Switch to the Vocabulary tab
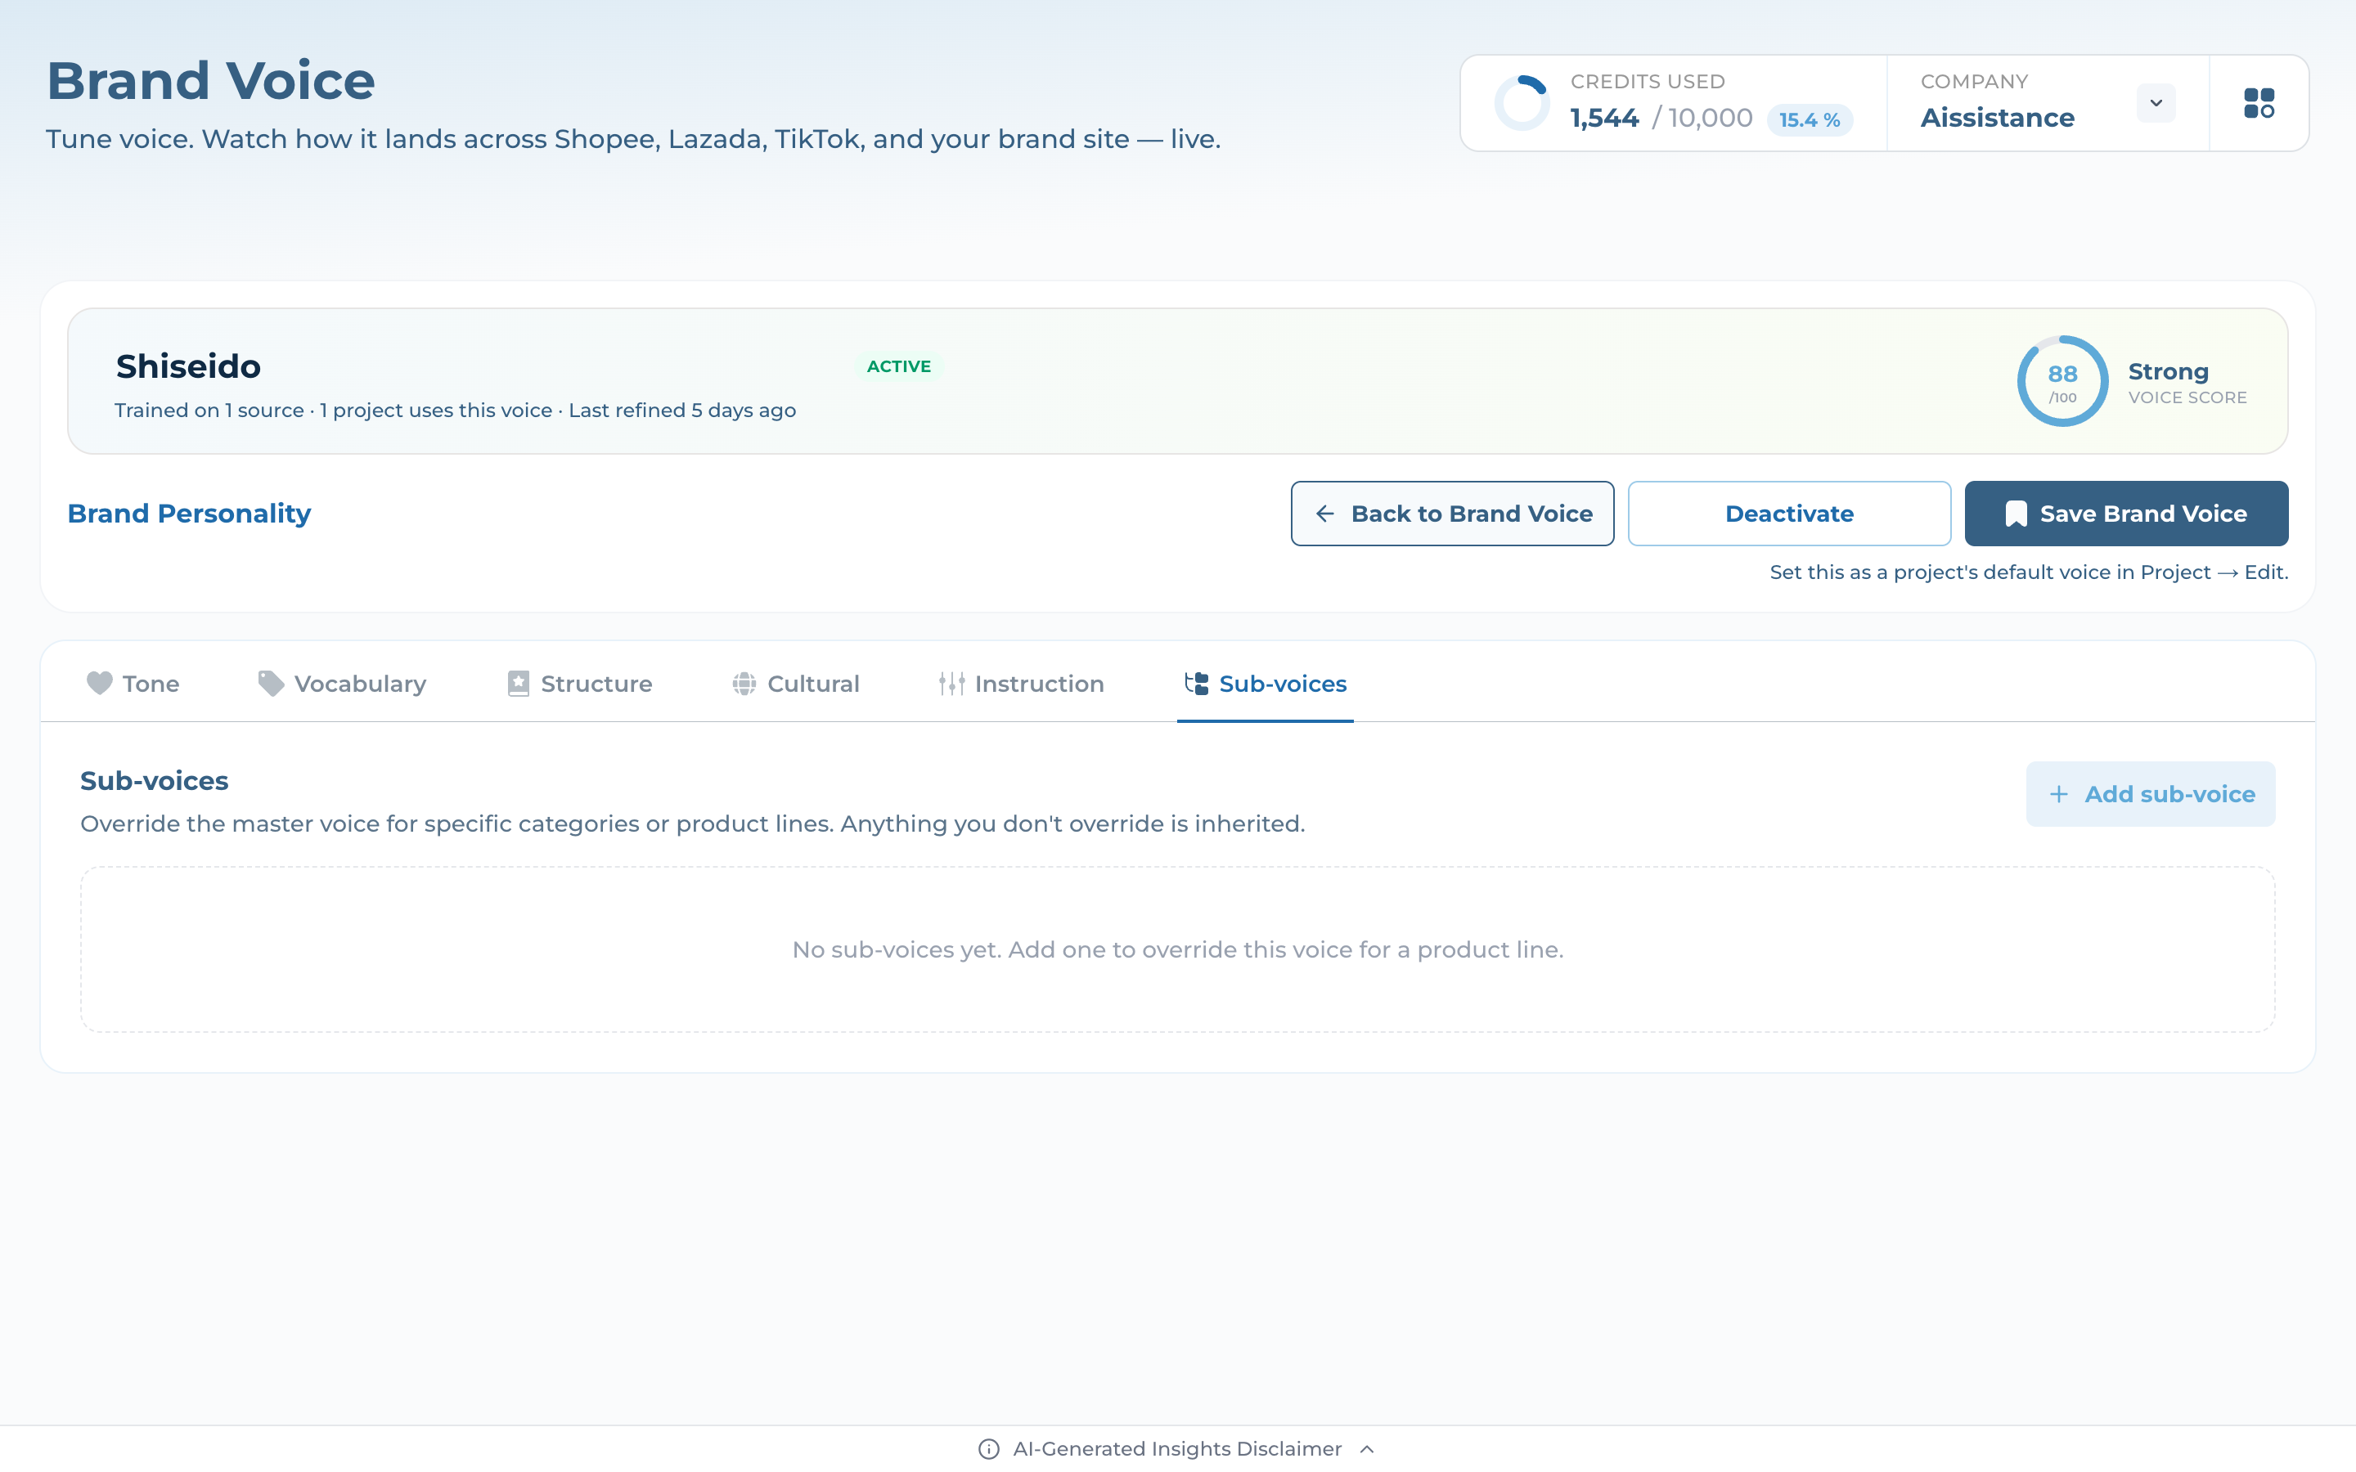Viewport: 2356px width, 1472px height. click(342, 684)
